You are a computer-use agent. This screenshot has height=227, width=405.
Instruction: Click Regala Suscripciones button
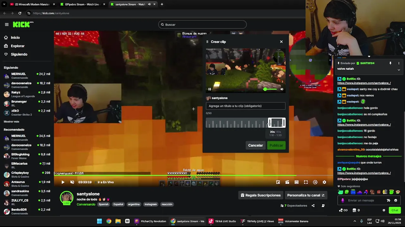pyautogui.click(x=261, y=195)
